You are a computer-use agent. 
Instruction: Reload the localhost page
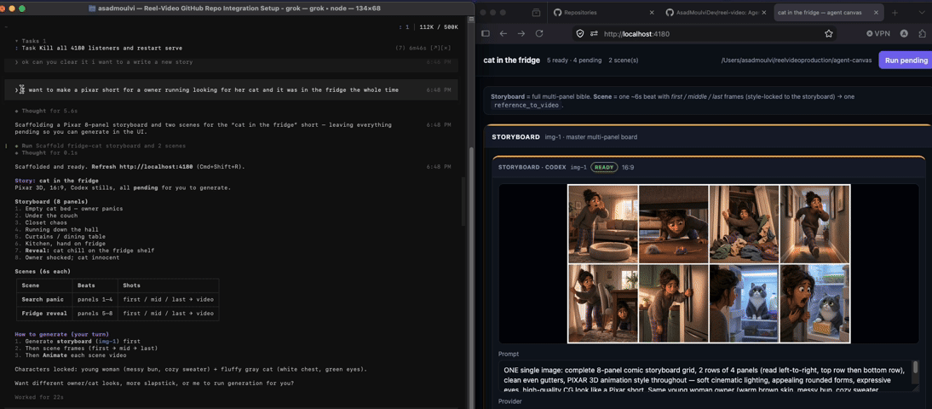(x=539, y=34)
